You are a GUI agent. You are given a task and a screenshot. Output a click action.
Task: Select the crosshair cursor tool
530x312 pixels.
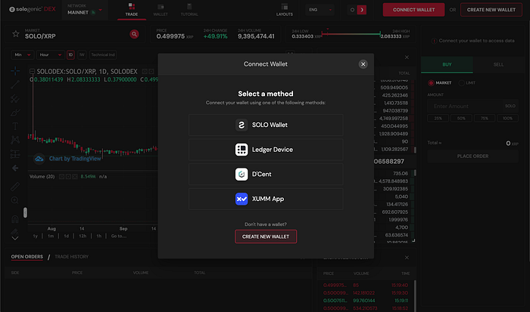[15, 71]
